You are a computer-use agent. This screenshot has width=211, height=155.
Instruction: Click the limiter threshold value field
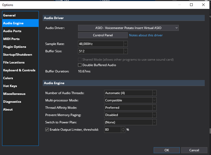click(113, 130)
